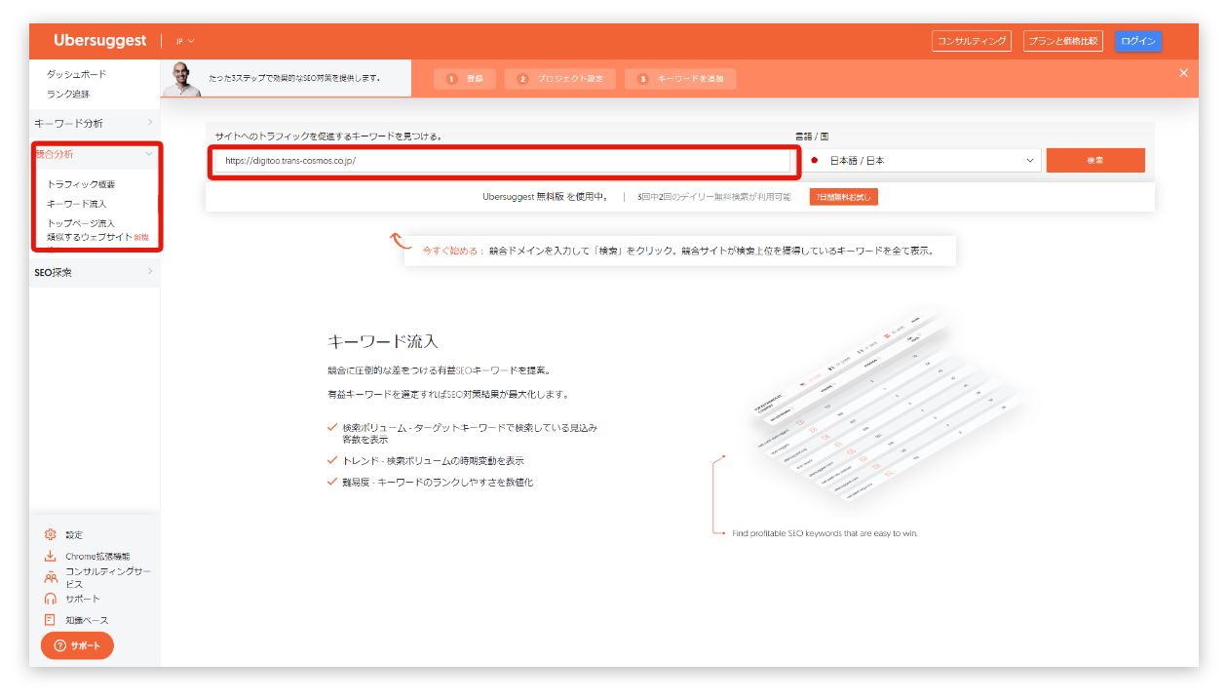The width and height of the screenshot is (1228, 700).
Task: Click the キーワード流入 heading text
Action: point(383,341)
